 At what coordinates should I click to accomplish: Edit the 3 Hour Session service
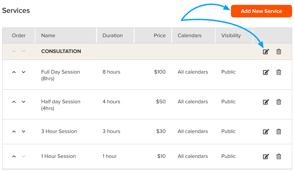tap(266, 132)
